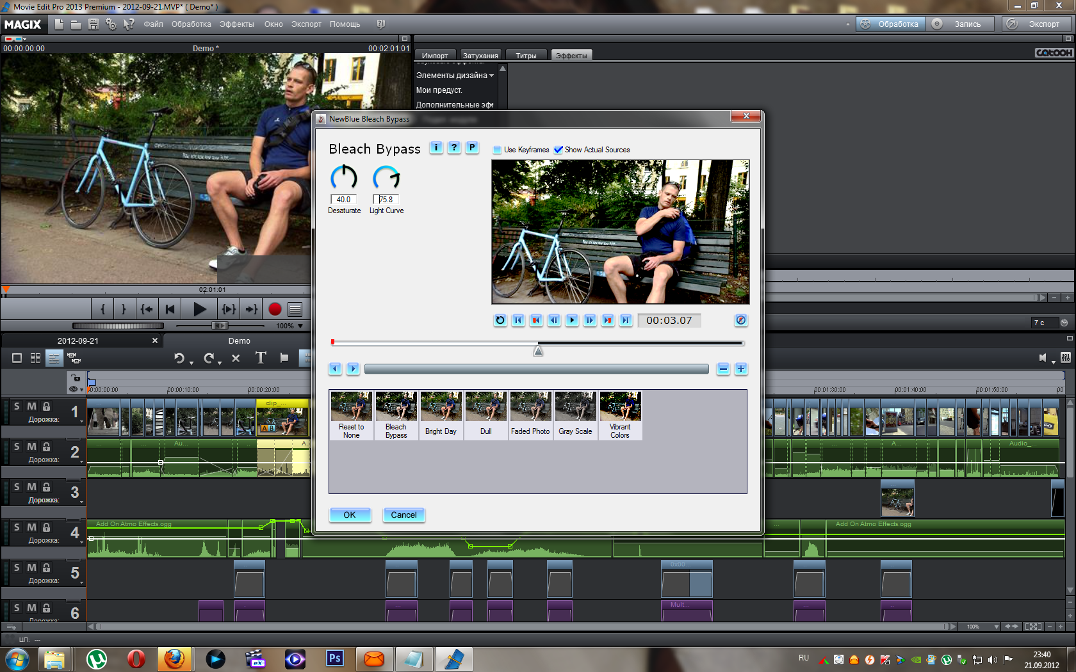Select the 'Faded Photo' preset thumbnail
The image size is (1076, 672).
[x=530, y=415]
